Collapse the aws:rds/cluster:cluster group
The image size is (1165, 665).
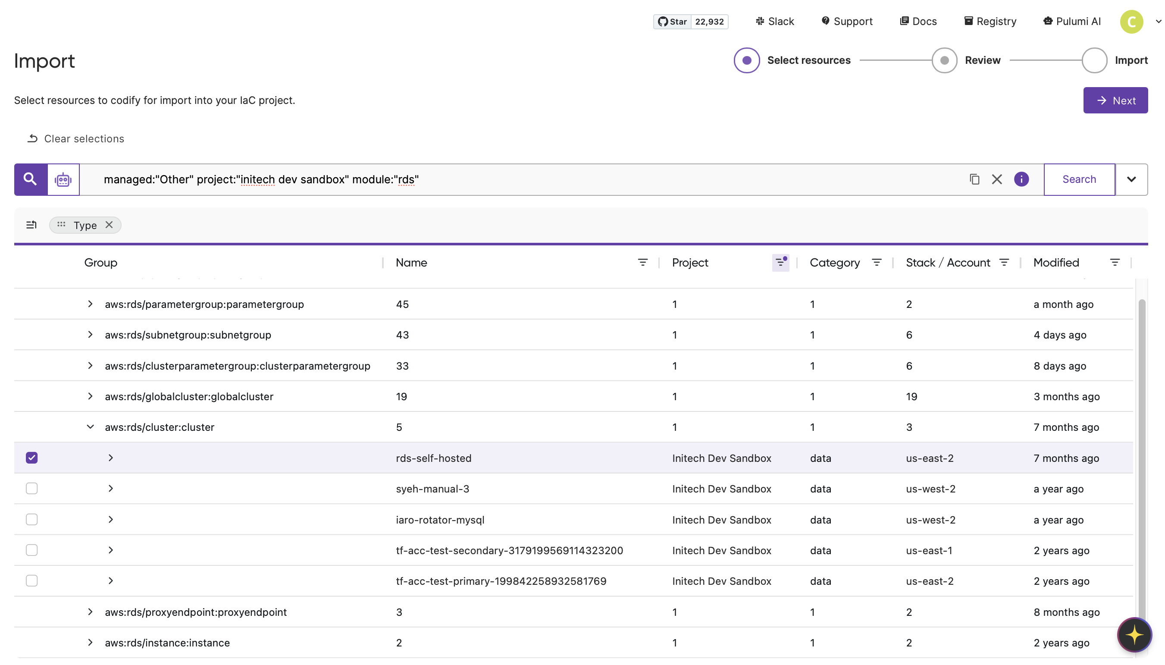pos(90,427)
